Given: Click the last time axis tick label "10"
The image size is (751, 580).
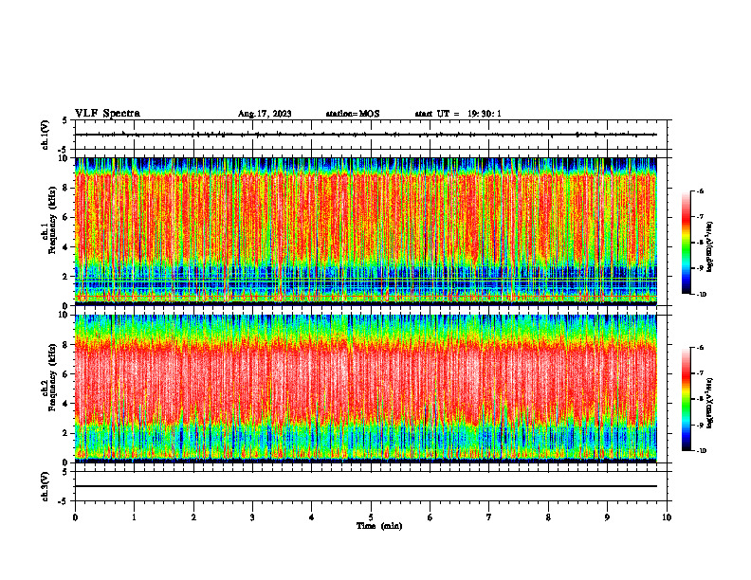Looking at the screenshot, I should 667,517.
